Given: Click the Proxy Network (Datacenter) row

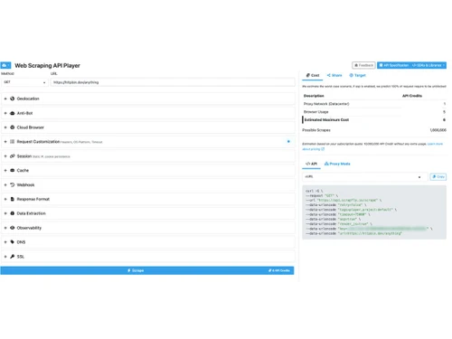Looking at the screenshot, I should click(374, 104).
